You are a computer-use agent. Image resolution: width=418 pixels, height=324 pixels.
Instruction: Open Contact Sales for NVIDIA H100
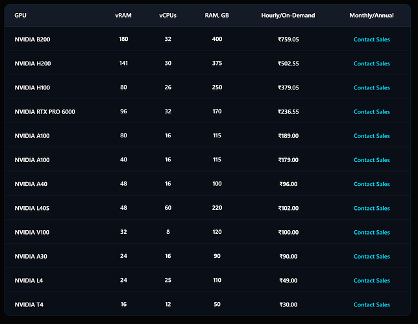(x=372, y=87)
